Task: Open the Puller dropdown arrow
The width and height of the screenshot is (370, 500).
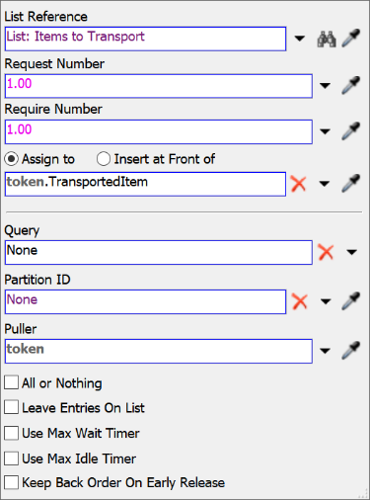Action: tap(325, 351)
